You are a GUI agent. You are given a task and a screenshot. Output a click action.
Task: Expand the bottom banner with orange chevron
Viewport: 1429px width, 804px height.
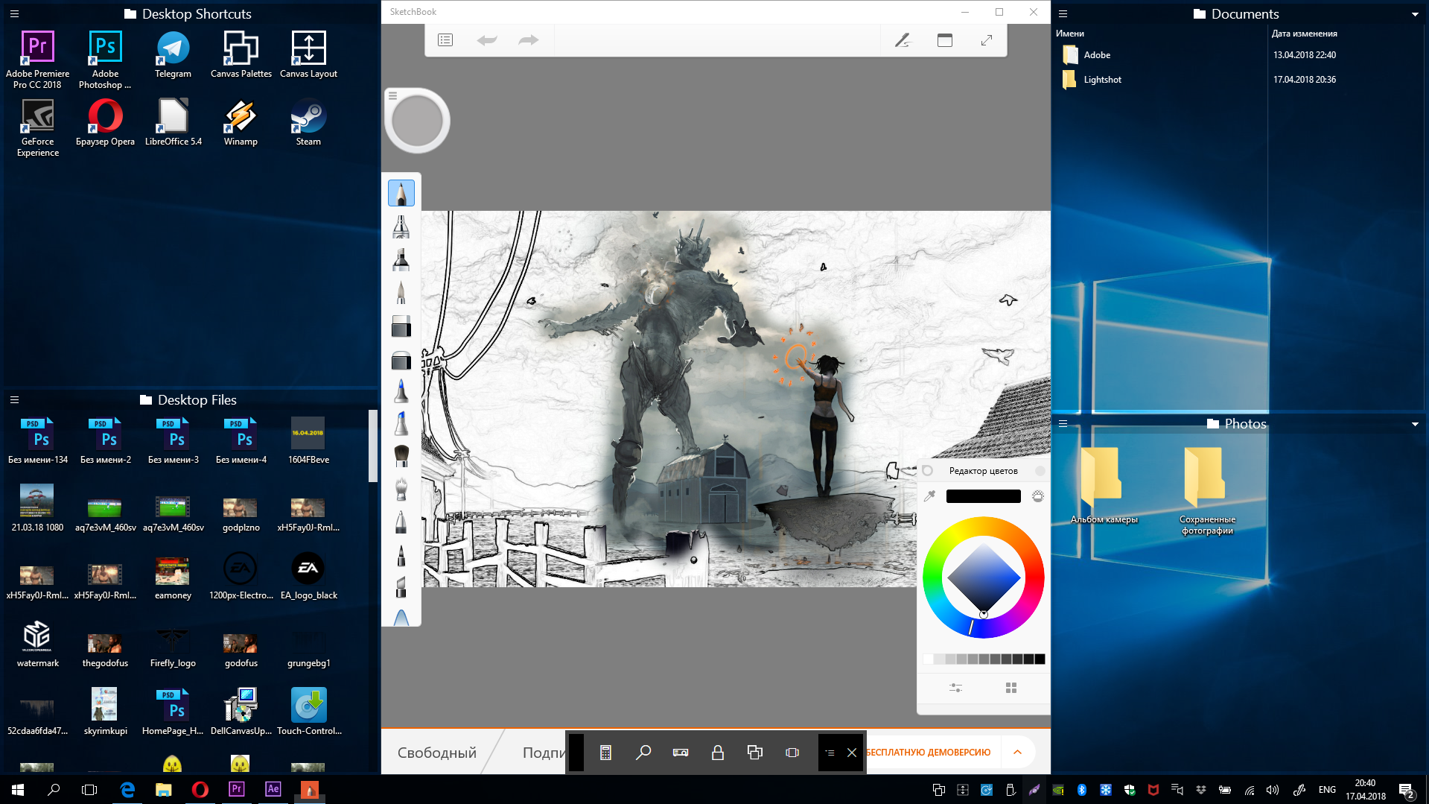(x=1017, y=753)
